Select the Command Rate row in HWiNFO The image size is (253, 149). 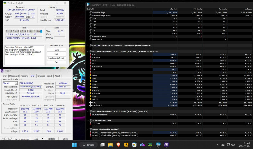pyautogui.click(x=169, y=36)
